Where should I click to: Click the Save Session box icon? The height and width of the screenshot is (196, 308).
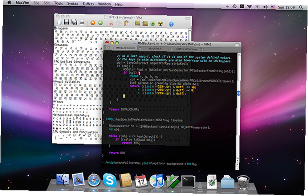145,24
